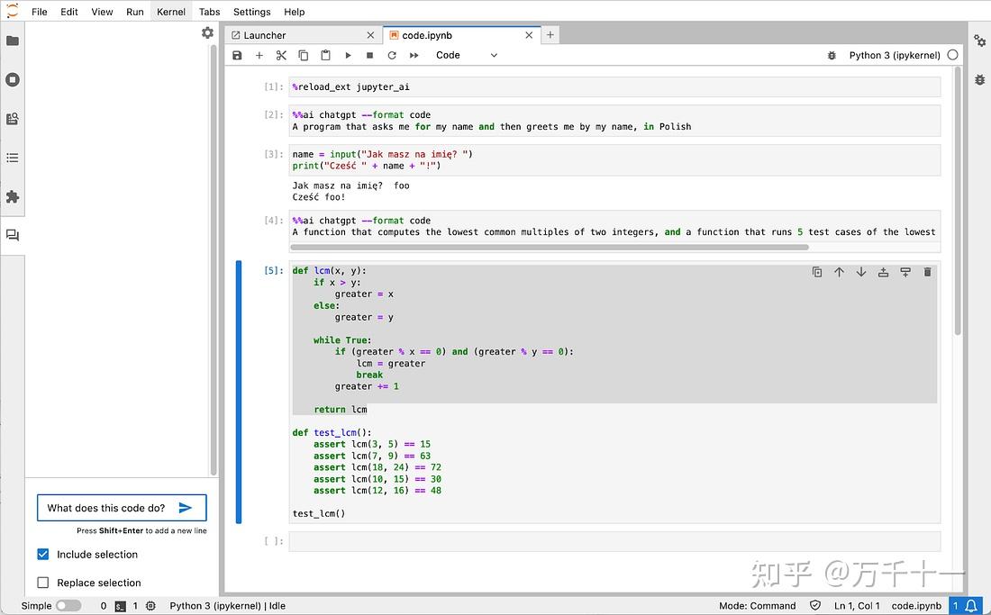Send the chat question
991x615 pixels.
pos(186,507)
